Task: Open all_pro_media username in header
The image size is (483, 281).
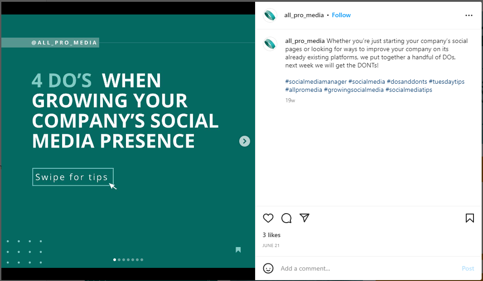Action: (304, 15)
